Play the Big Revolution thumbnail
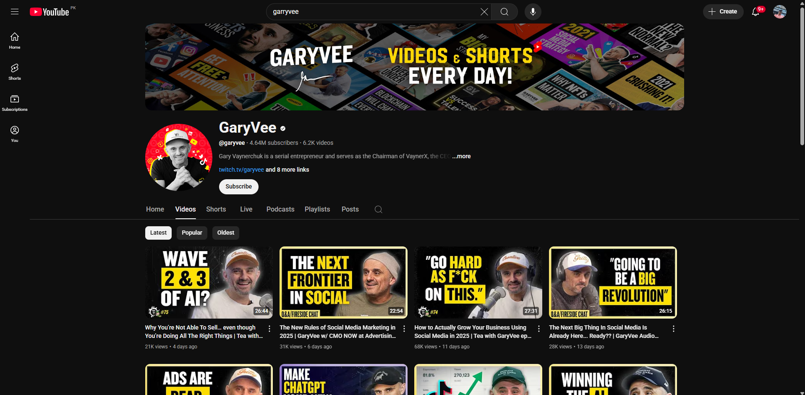Image resolution: width=805 pixels, height=395 pixels. (613, 283)
